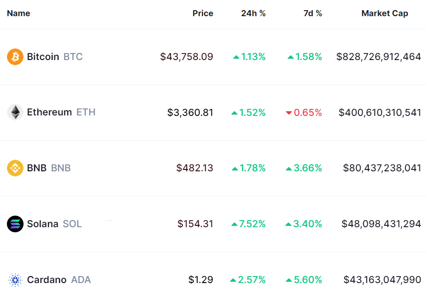Sort table by Price column header
This screenshot has width=427, height=302.
coord(203,13)
